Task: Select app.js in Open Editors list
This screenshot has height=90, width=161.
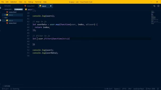Action: click(x=12, y=15)
